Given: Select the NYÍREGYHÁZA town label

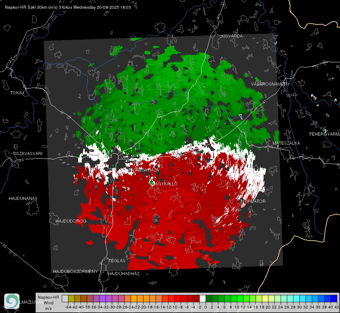Looking at the screenshot, I should point(144,170).
